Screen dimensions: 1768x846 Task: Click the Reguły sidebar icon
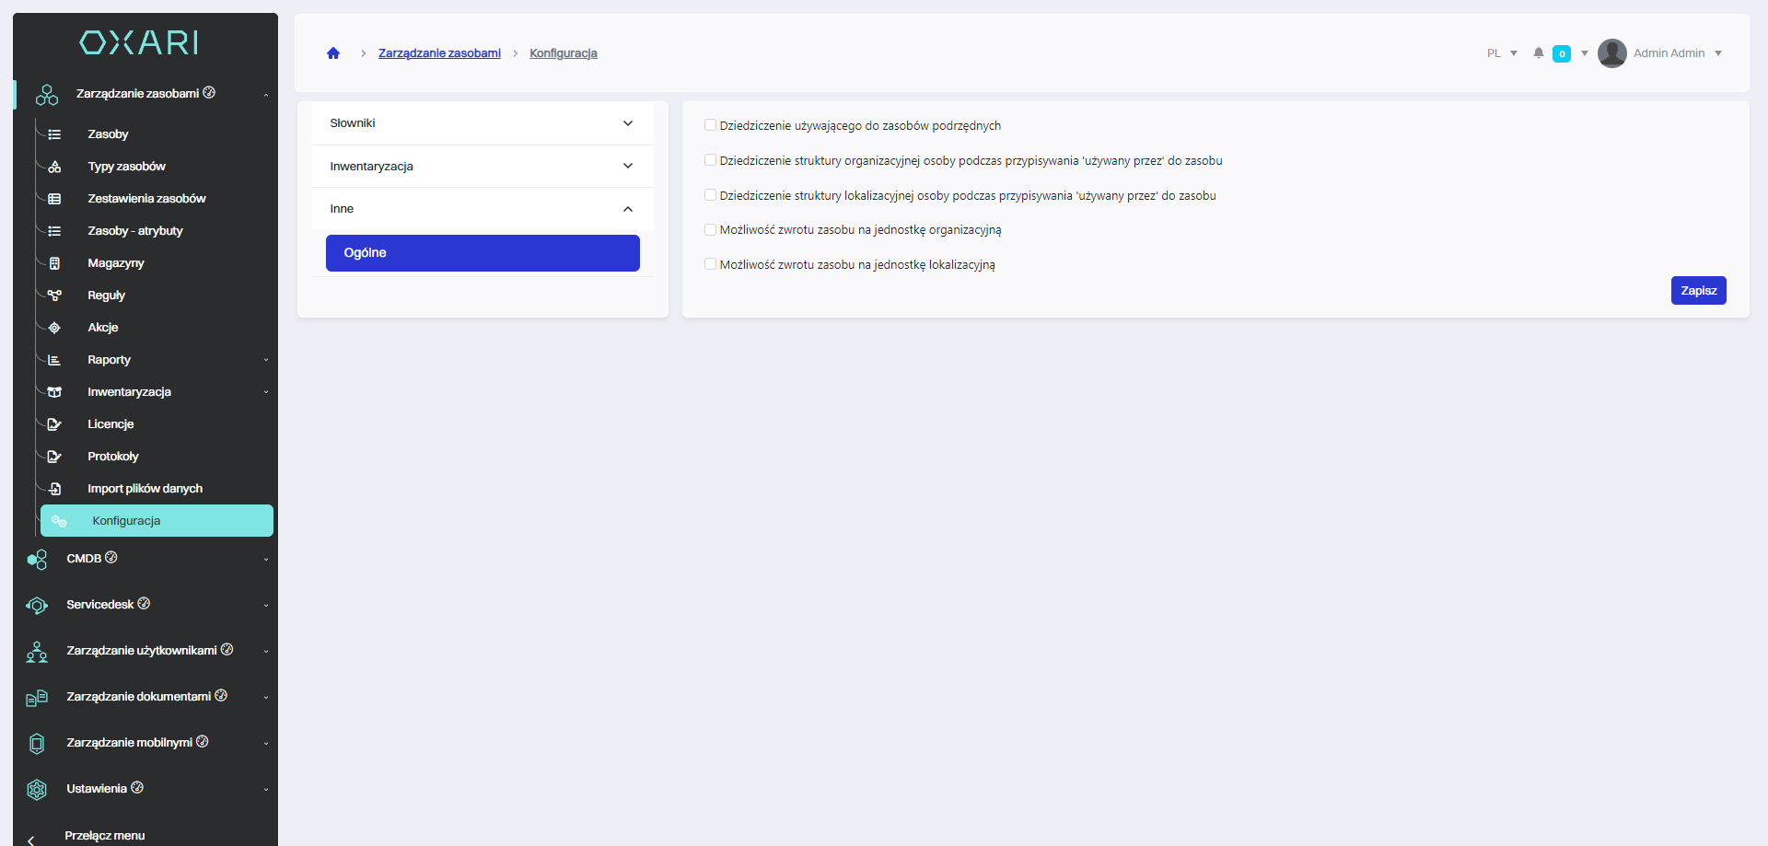click(54, 296)
